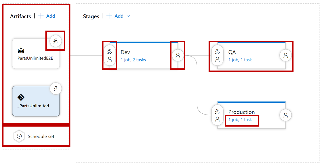
Task: Select the Production stage card title
Action: click(x=241, y=112)
